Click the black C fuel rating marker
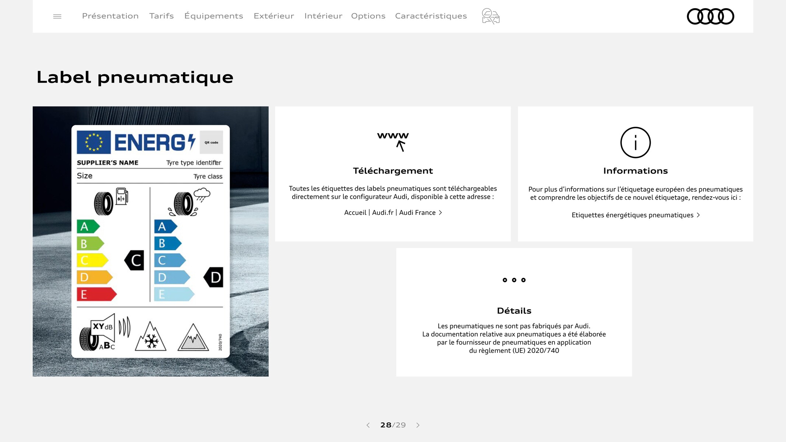Image resolution: width=786 pixels, height=442 pixels. point(134,260)
